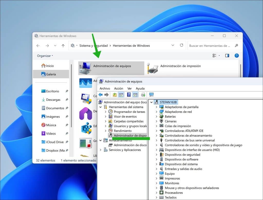Select the Rendimiento icon in console tree
Viewport: 263px width, 200px height.
110,131
